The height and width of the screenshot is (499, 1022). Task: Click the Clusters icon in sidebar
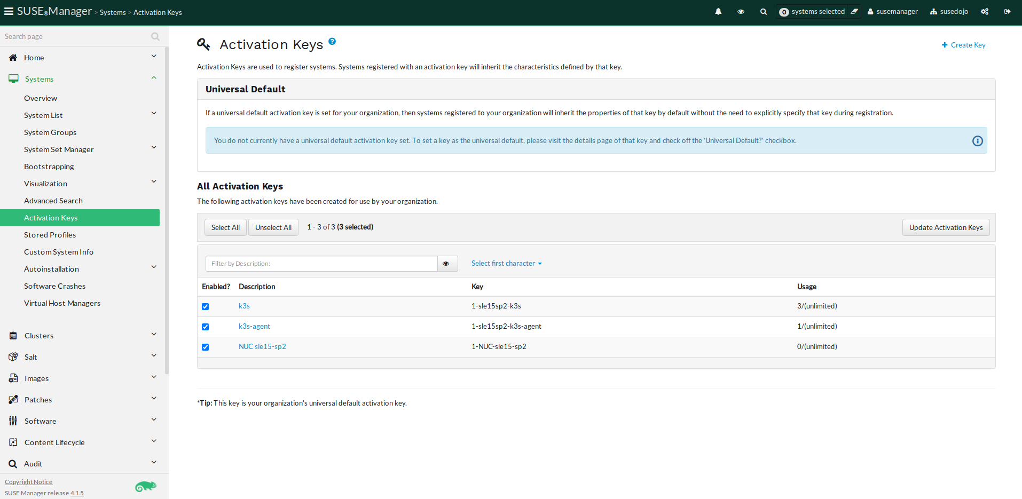13,336
